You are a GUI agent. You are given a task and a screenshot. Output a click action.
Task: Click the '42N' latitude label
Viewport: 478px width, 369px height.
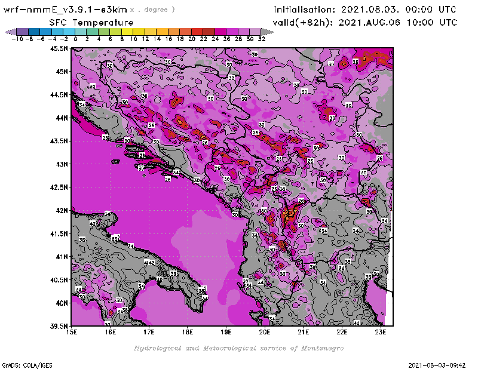pyautogui.click(x=62, y=211)
